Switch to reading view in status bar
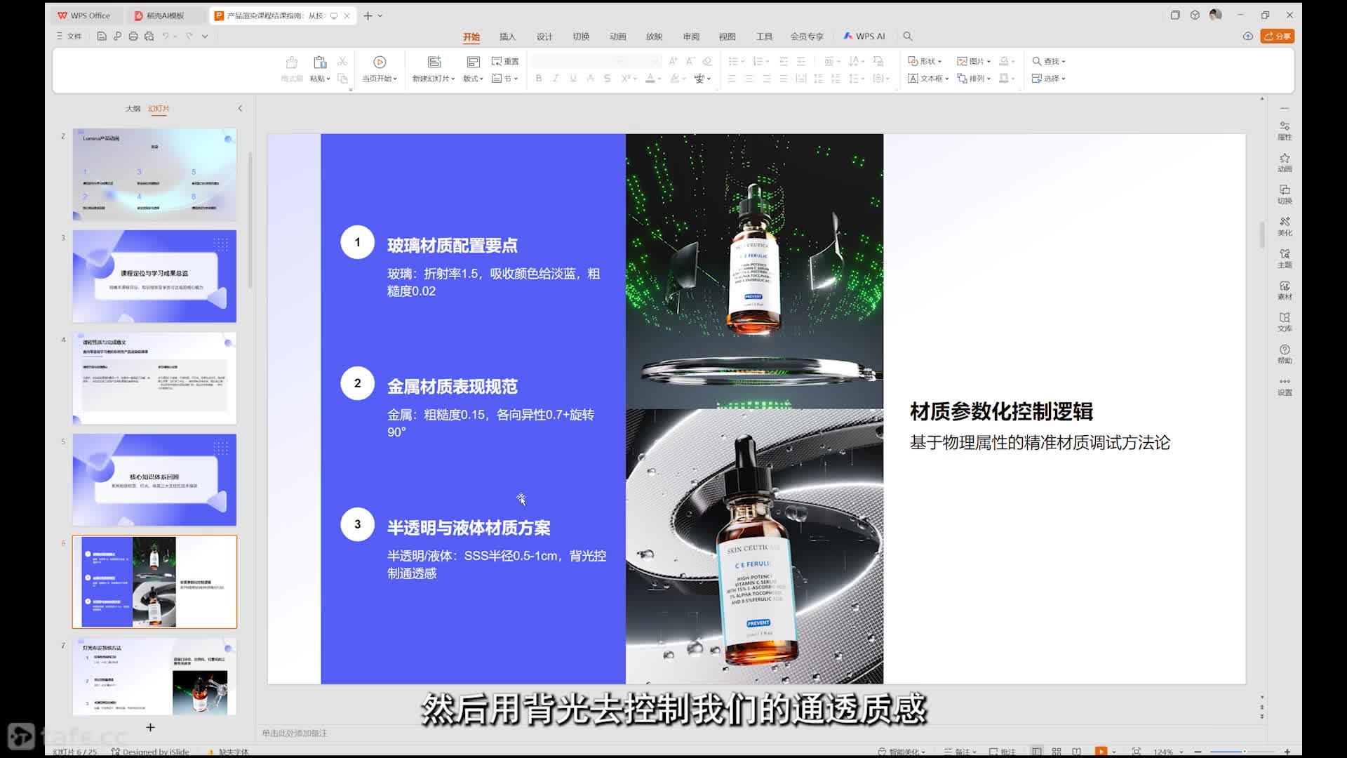 point(1077,751)
